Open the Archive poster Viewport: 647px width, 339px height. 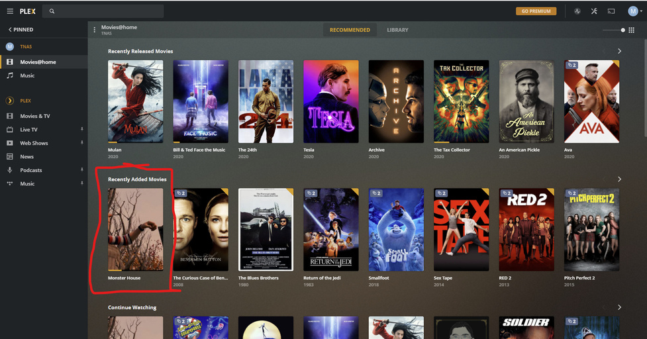coord(396,101)
